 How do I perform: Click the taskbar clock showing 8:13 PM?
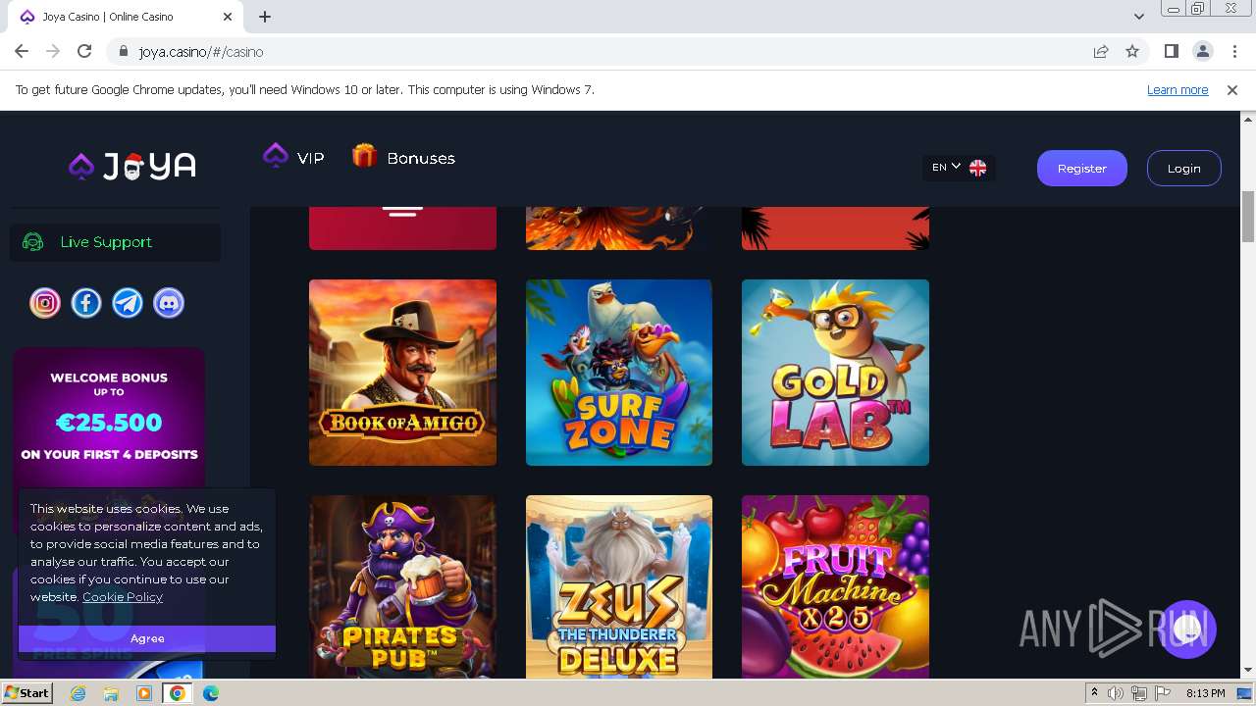click(x=1205, y=693)
